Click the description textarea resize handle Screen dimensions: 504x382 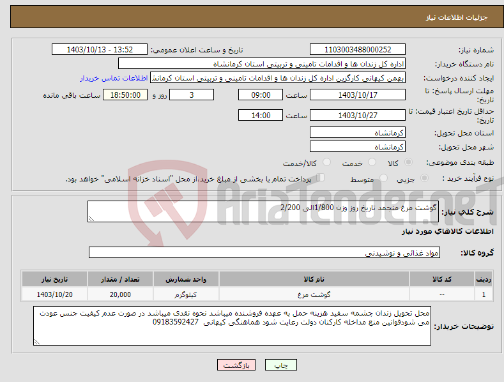click(91, 218)
